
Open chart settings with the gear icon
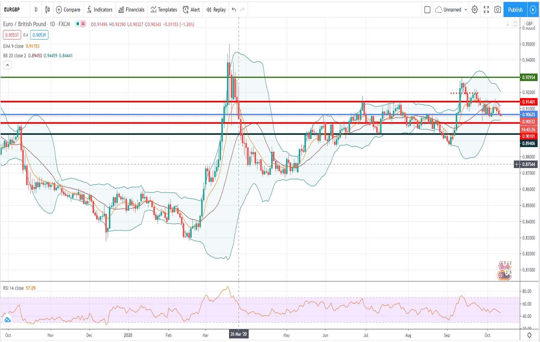[x=475, y=10]
